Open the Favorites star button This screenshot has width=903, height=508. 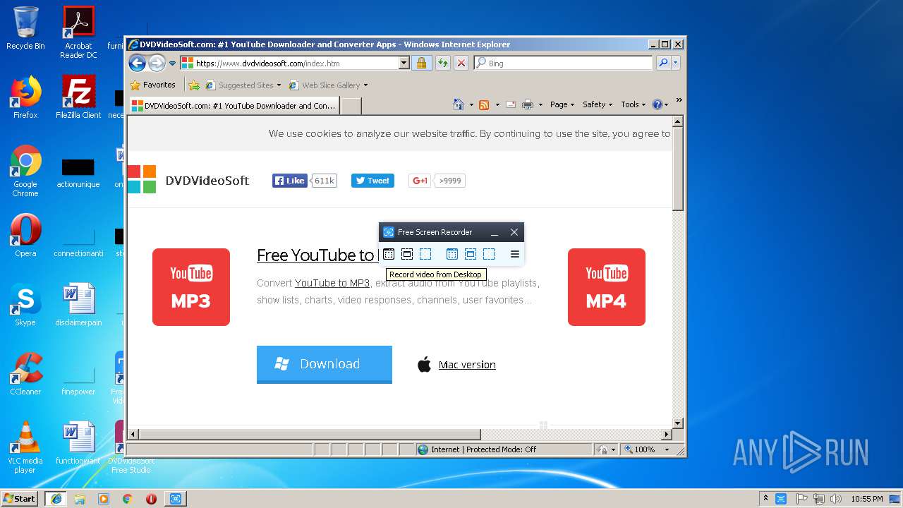coord(153,85)
